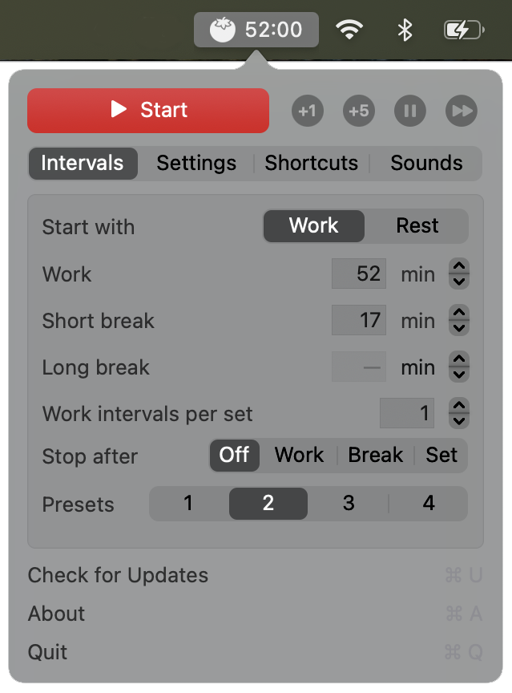This screenshot has height=693, width=512.
Task: Switch to the Settings tab
Action: click(x=196, y=163)
